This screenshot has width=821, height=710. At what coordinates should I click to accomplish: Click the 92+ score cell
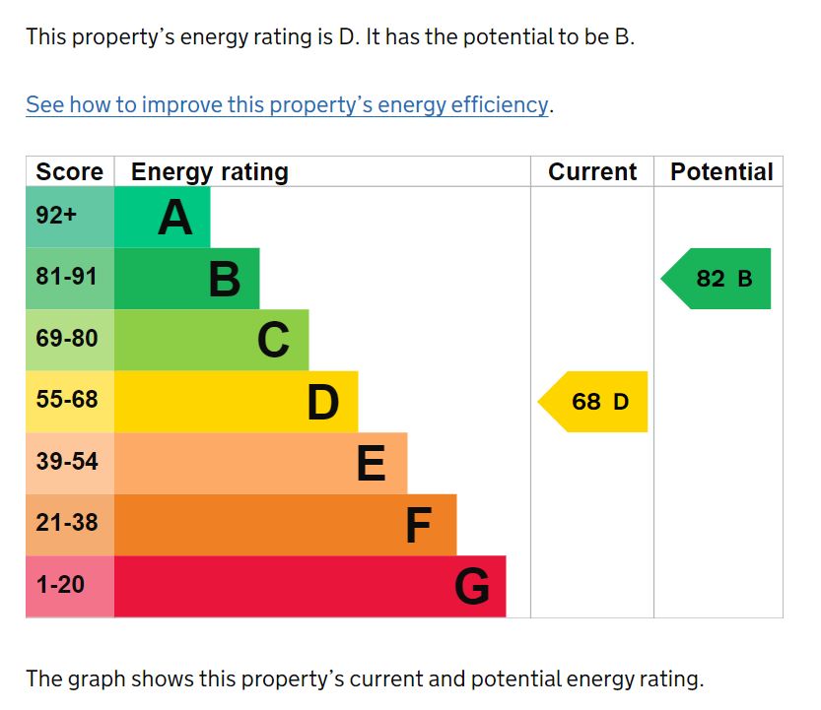click(70, 218)
